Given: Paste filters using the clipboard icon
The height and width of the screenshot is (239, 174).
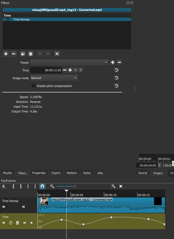Looking at the screenshot, I should click(30, 54).
